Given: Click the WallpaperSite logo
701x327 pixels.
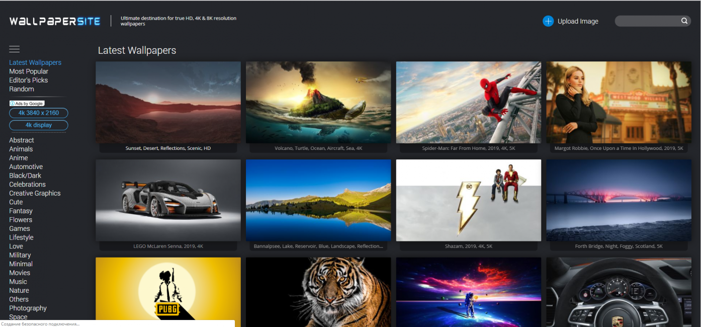Looking at the screenshot, I should [55, 21].
